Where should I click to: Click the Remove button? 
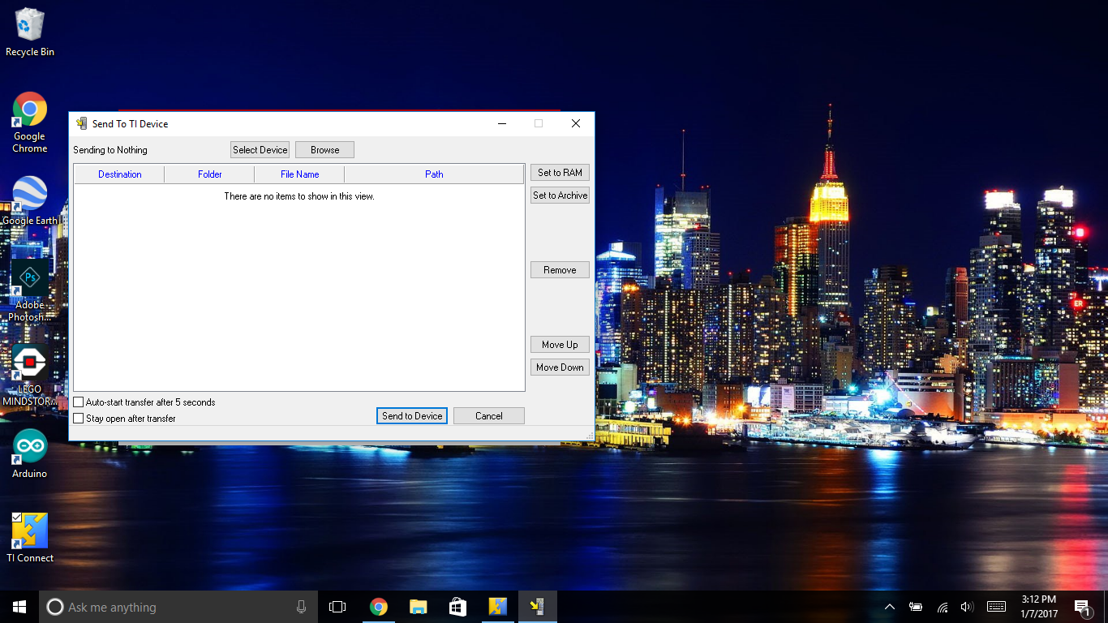(x=560, y=269)
